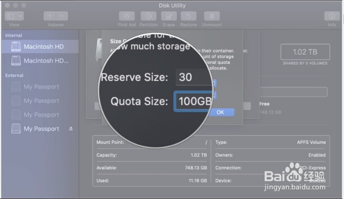Image resolution: width=344 pixels, height=199 pixels.
Task: Remove volume with the minus button
Action: (x=62, y=16)
